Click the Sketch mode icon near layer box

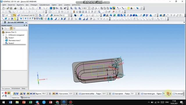(40, 15)
